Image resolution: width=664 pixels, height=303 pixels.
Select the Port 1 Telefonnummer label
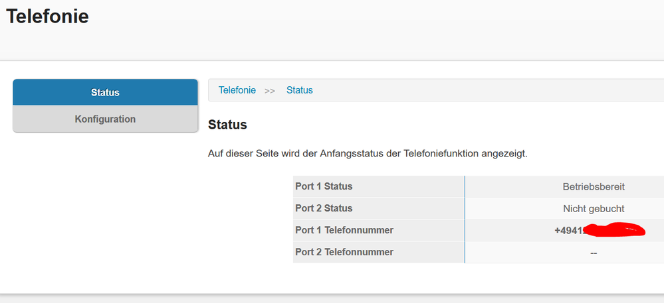[344, 230]
